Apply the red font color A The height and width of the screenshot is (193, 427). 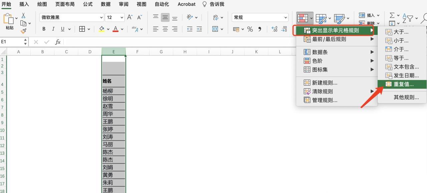coord(115,29)
